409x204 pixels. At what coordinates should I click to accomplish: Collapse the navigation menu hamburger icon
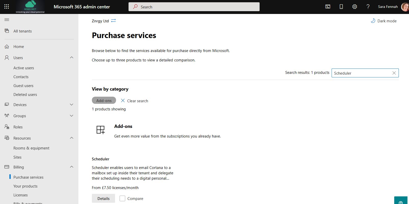[7, 20]
